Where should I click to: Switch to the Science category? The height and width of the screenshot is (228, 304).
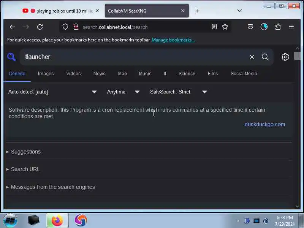(x=187, y=74)
